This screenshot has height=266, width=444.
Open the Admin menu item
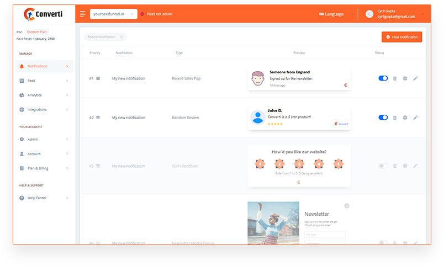click(44, 139)
